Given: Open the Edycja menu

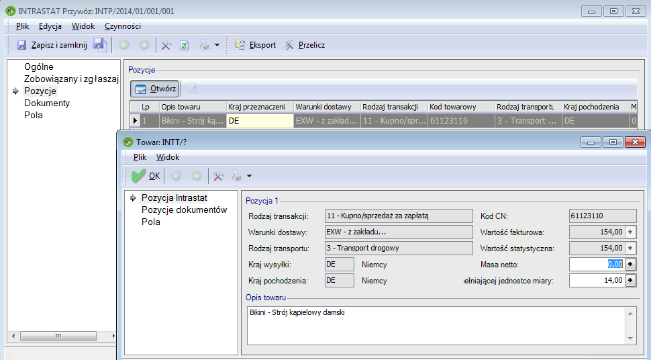Looking at the screenshot, I should point(50,26).
